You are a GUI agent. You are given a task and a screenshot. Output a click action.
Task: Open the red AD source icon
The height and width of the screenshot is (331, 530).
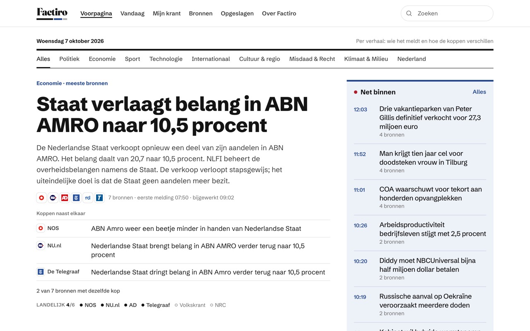(65, 198)
